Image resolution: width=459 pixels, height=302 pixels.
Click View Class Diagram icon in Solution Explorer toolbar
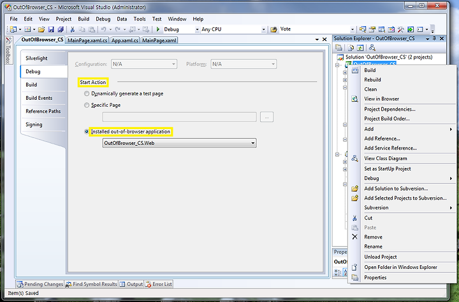click(x=372, y=48)
